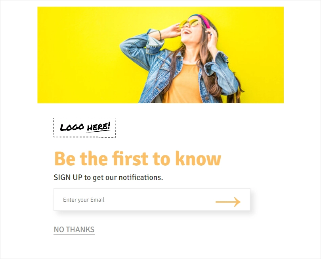Select the LOGO HERE! placeholder box
The width and height of the screenshot is (321, 259).
pos(85,128)
